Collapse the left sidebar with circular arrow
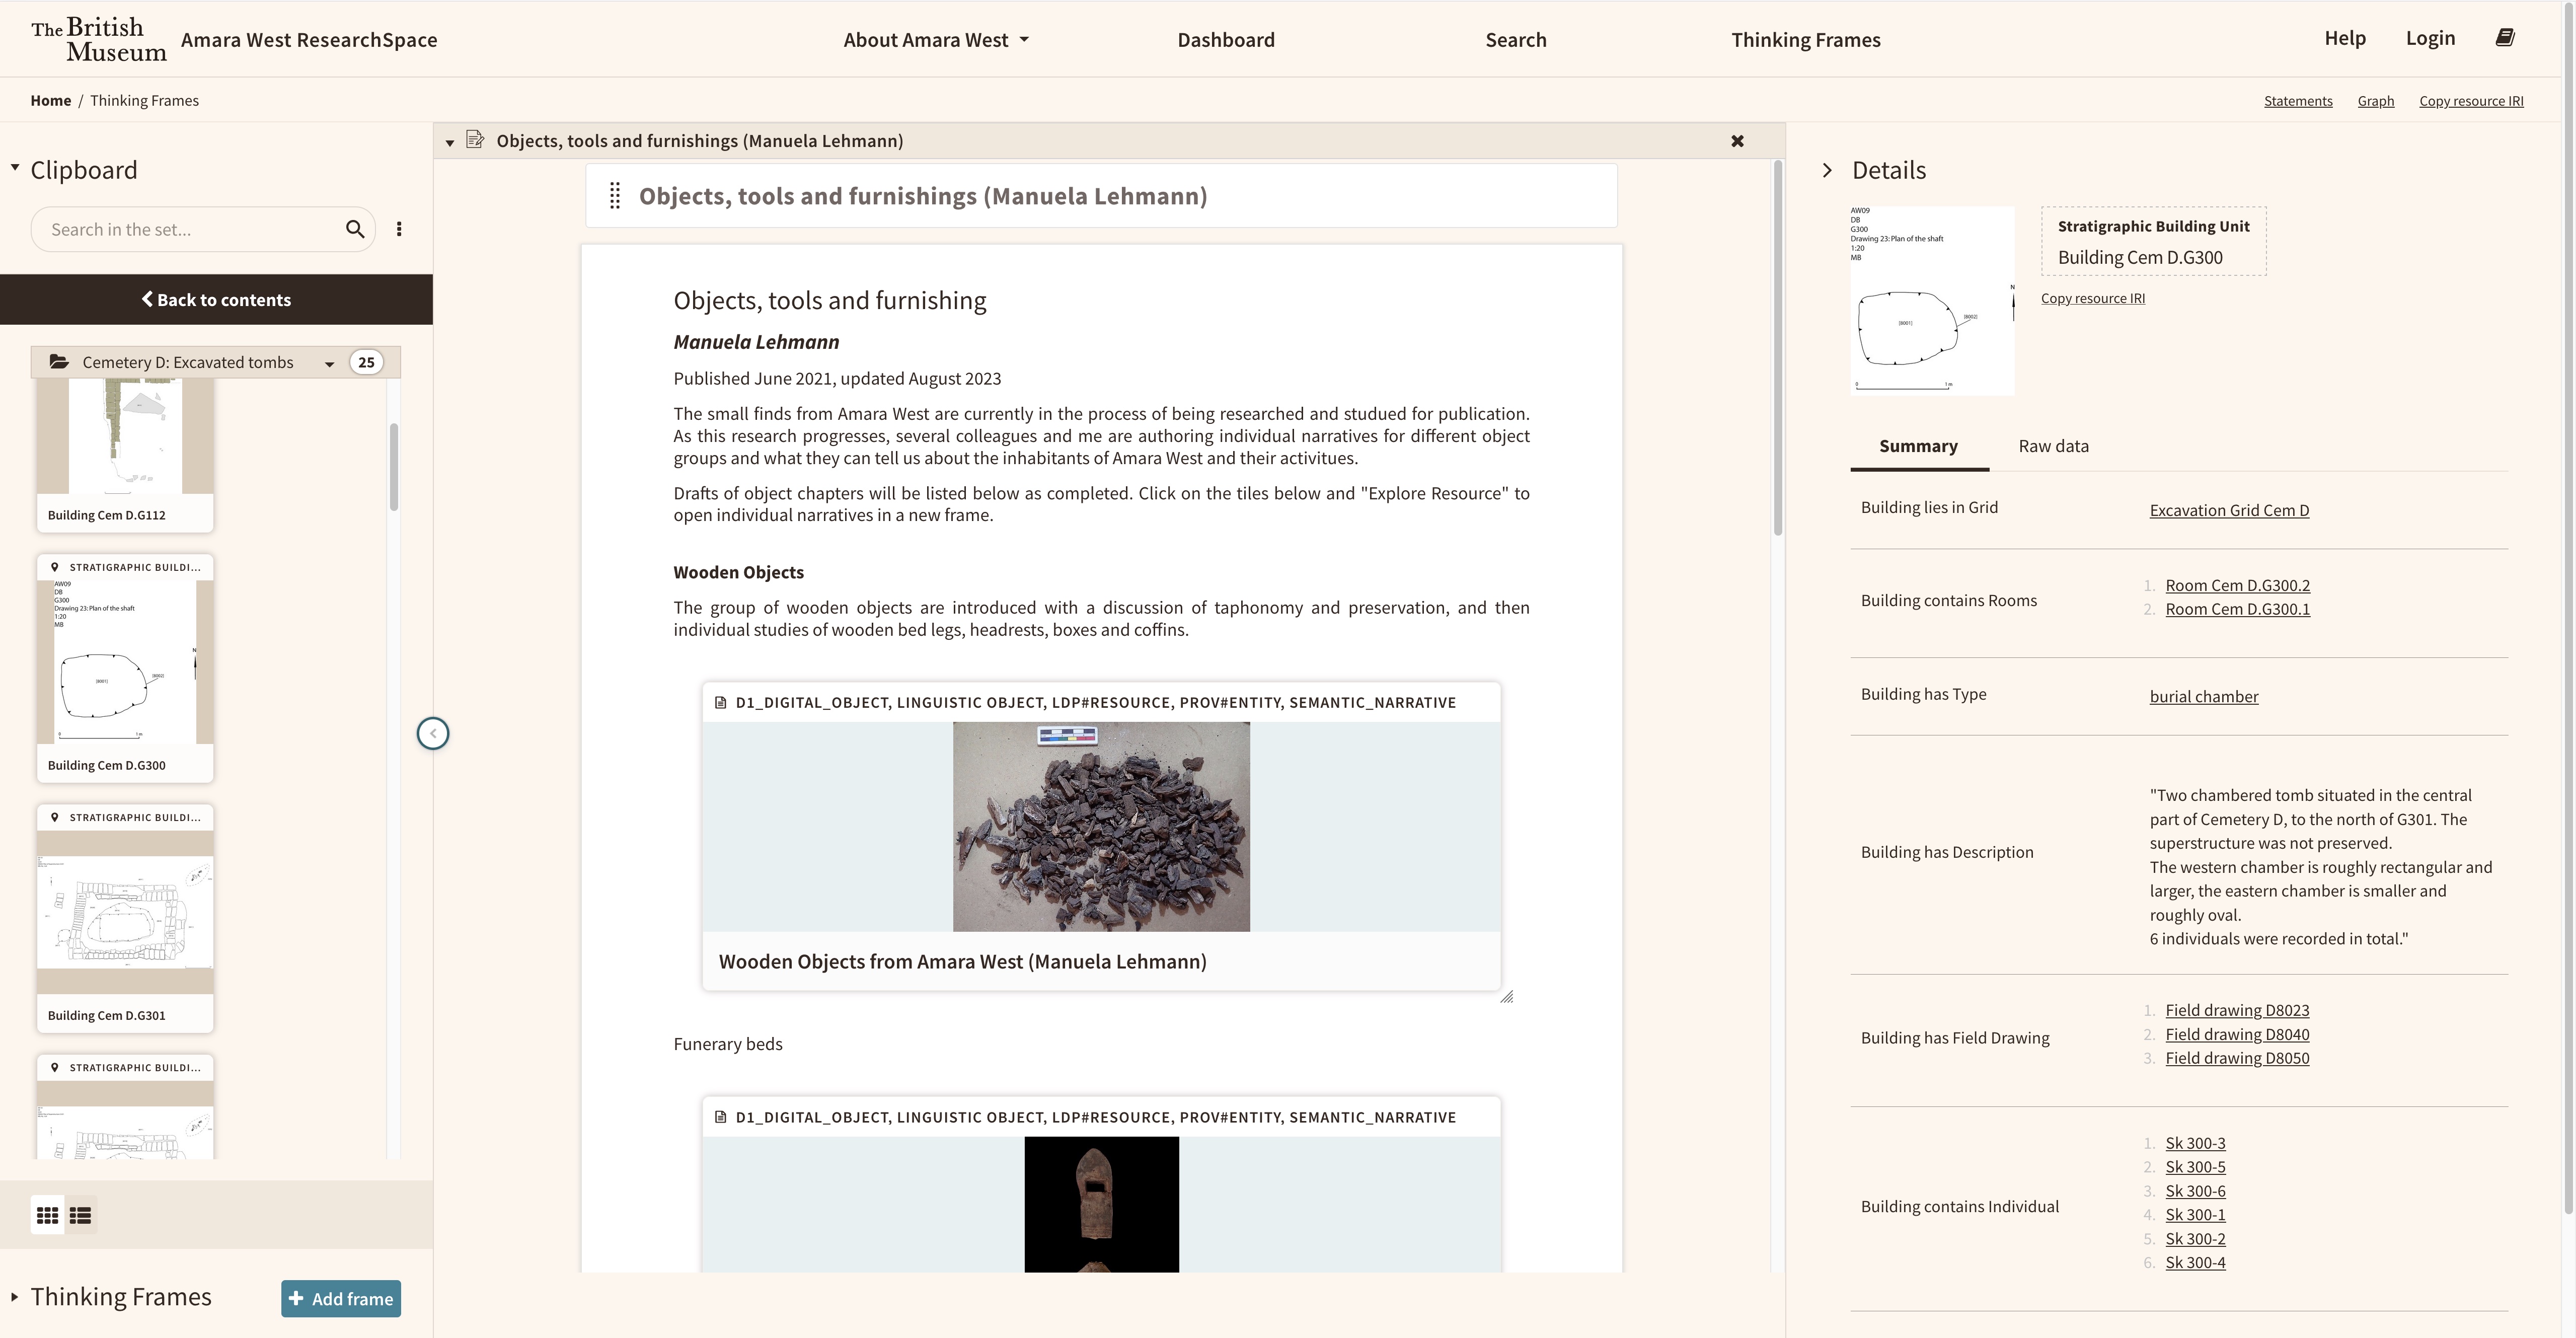The image size is (2576, 1338). click(x=432, y=733)
